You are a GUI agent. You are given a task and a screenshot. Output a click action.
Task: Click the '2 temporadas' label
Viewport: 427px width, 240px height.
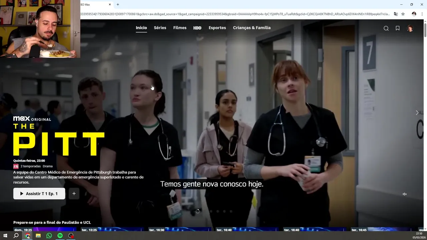(31, 166)
